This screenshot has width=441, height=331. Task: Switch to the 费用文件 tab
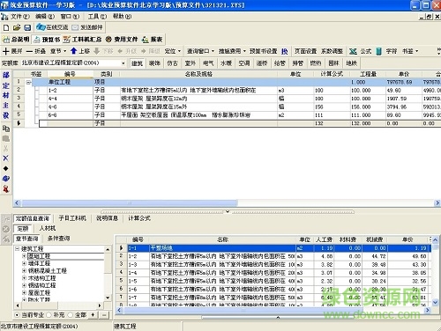pos(122,40)
